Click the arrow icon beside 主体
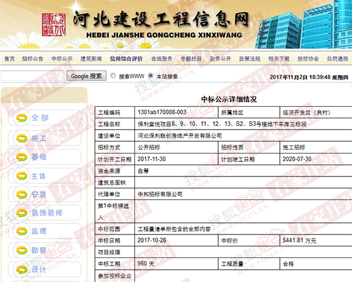352x282 pixels. [x=22, y=176]
